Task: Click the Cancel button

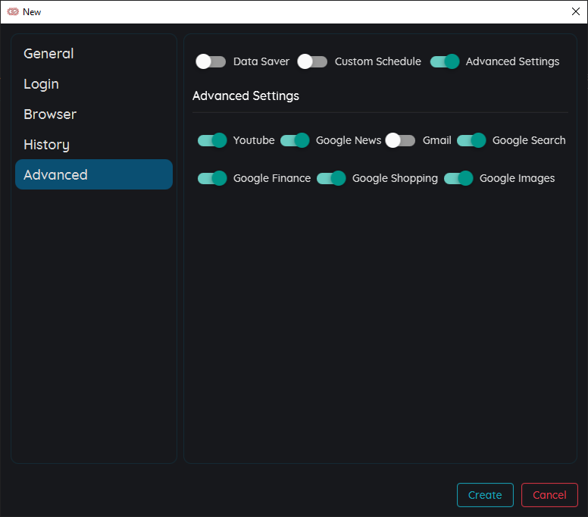Action: point(549,495)
